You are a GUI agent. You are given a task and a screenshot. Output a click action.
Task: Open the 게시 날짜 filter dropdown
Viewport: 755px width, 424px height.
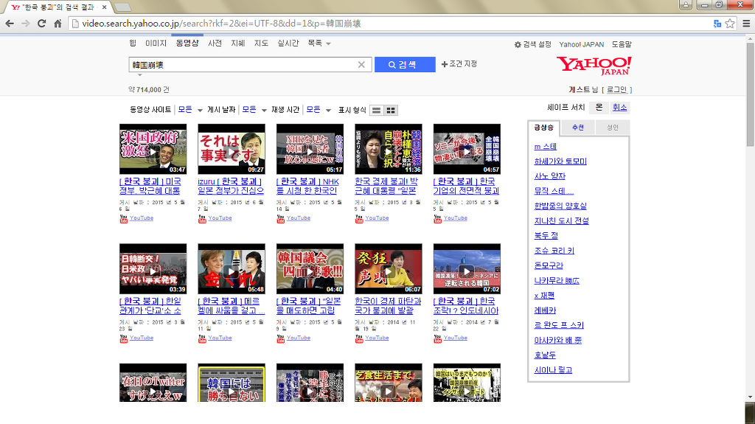[x=254, y=110]
